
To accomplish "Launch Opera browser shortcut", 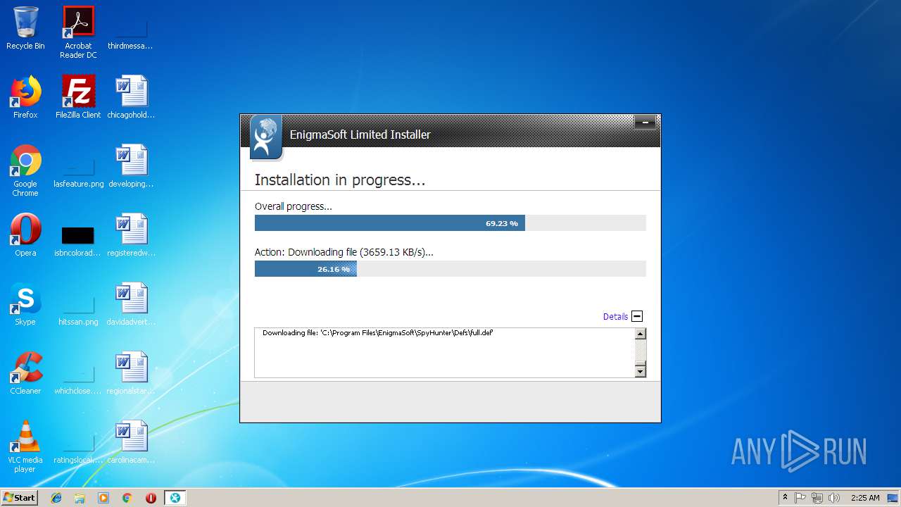I will [x=25, y=235].
